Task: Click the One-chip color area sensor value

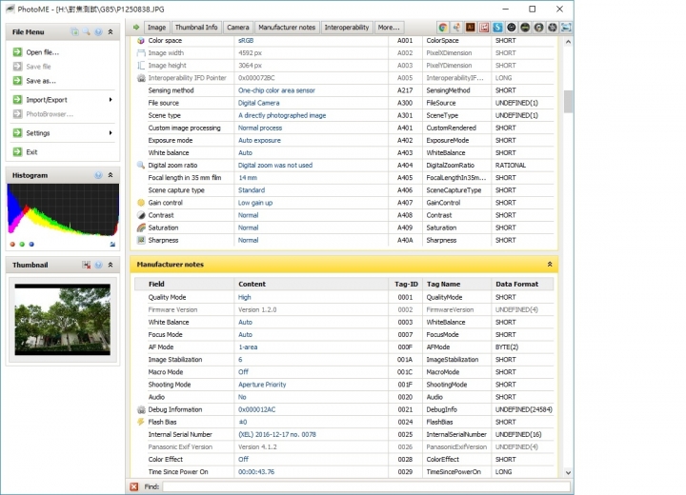Action: [x=276, y=90]
